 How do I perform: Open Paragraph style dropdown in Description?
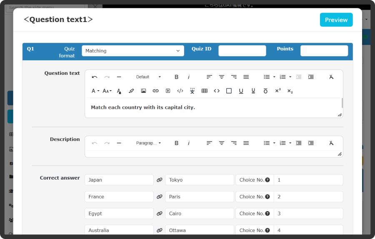point(148,143)
